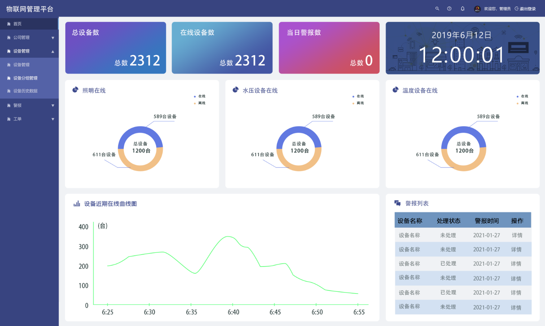Toggle 在线 legend in 照明在线 chart
The height and width of the screenshot is (326, 545).
tap(200, 97)
